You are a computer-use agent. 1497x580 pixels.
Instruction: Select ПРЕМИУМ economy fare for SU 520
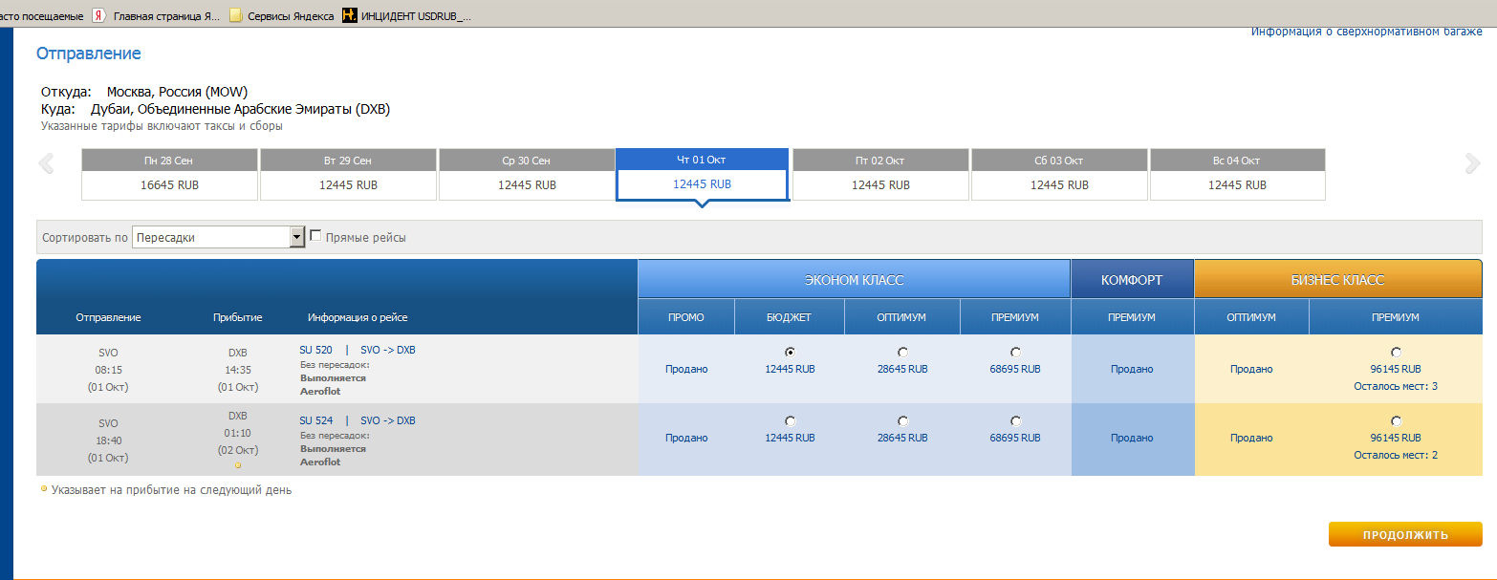(x=1015, y=352)
